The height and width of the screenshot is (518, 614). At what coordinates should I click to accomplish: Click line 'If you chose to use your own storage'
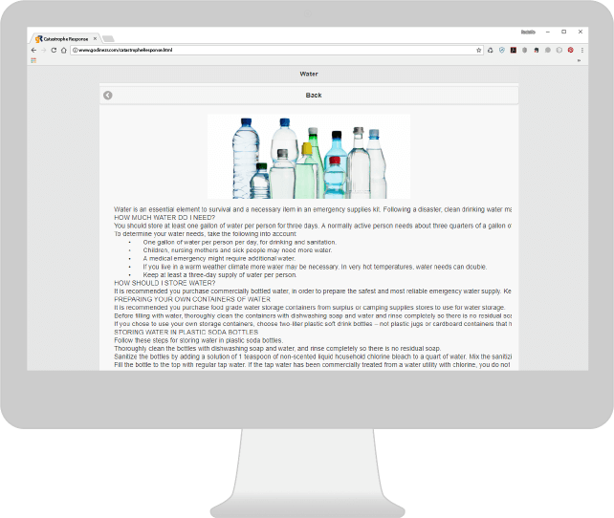point(313,324)
